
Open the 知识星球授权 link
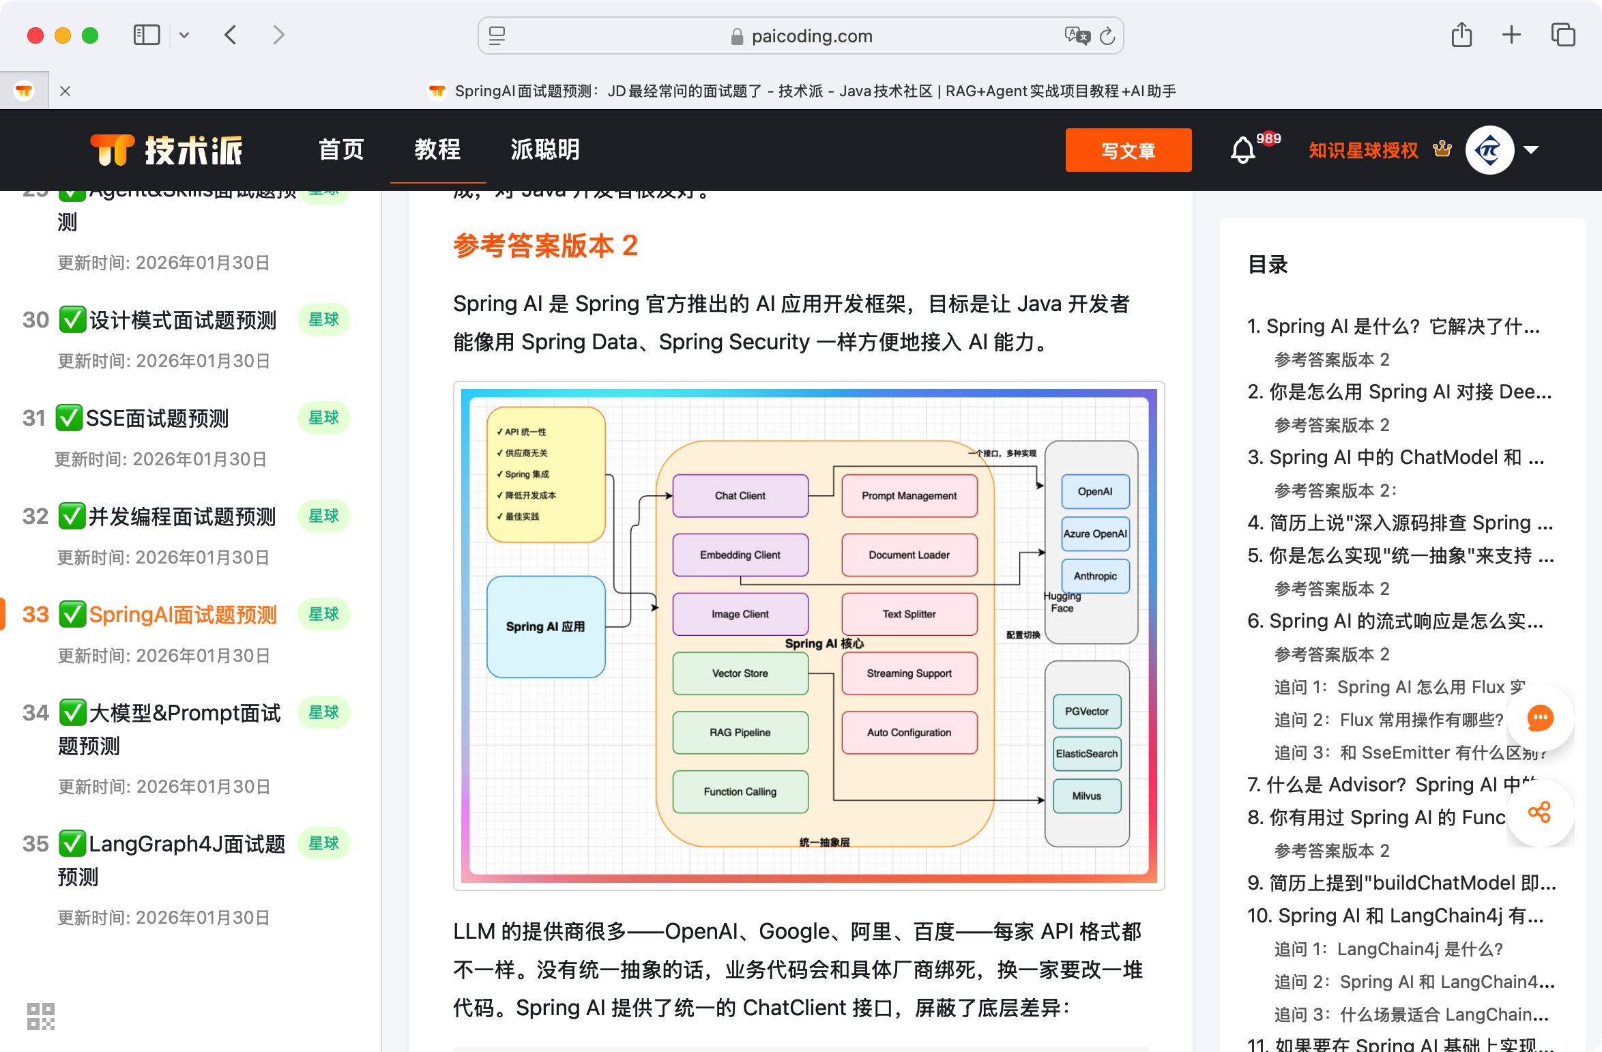pyautogui.click(x=1363, y=149)
